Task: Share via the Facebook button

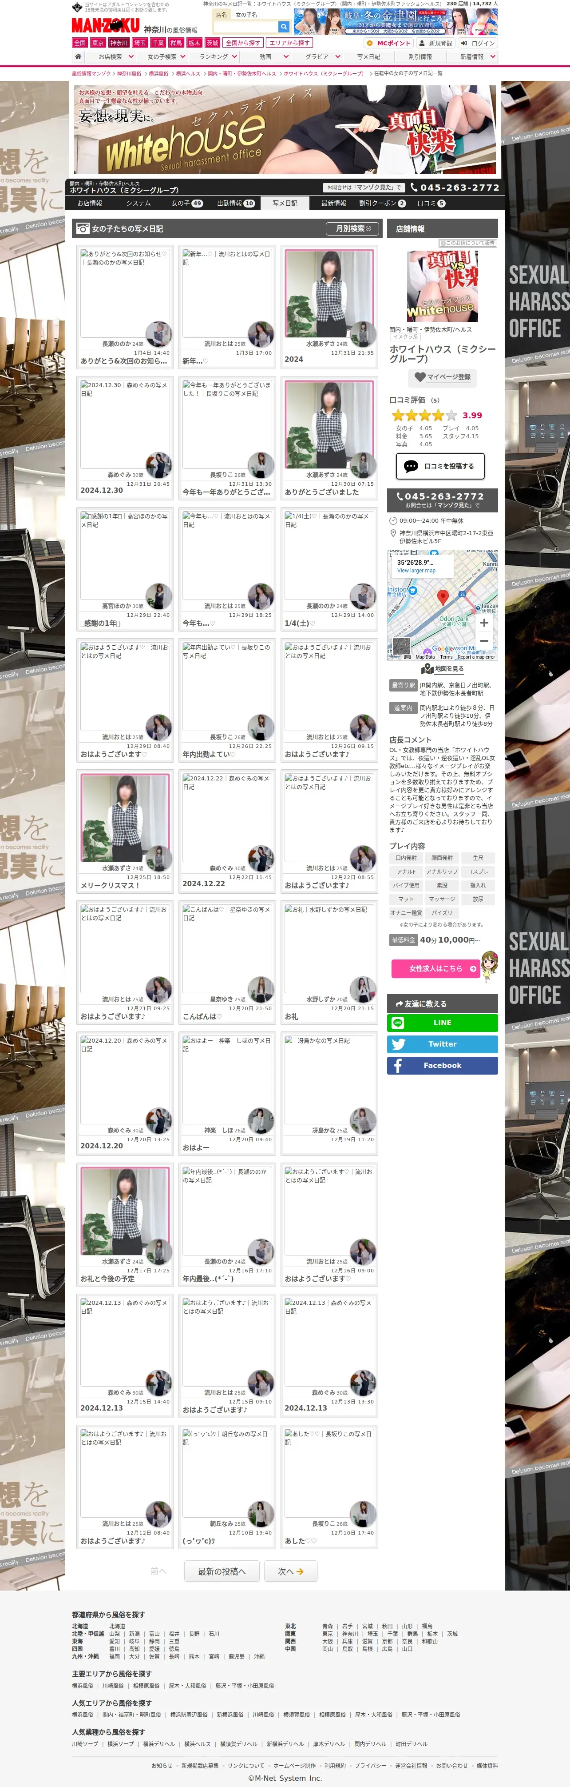Action: (x=442, y=1066)
